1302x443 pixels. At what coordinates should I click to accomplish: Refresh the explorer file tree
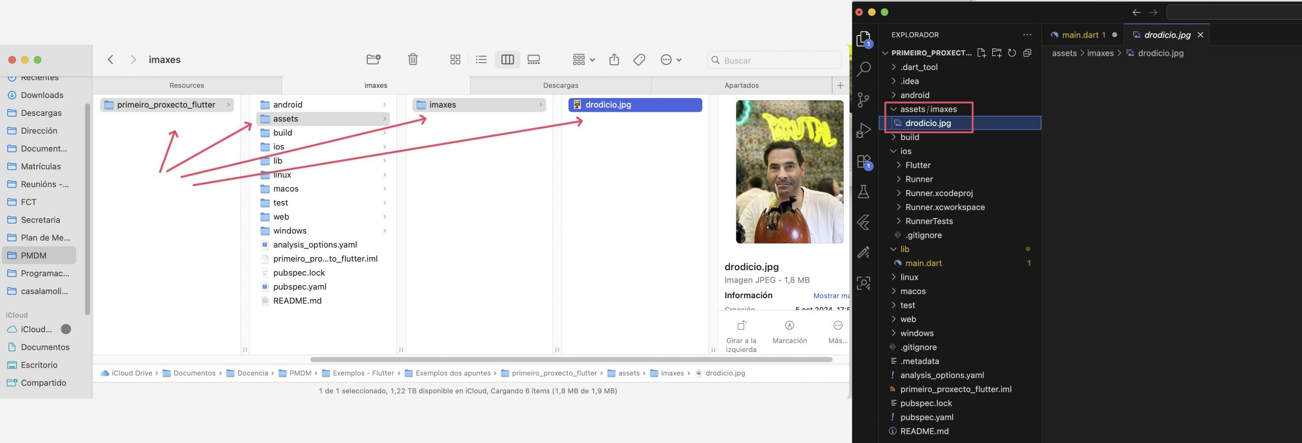(1012, 53)
